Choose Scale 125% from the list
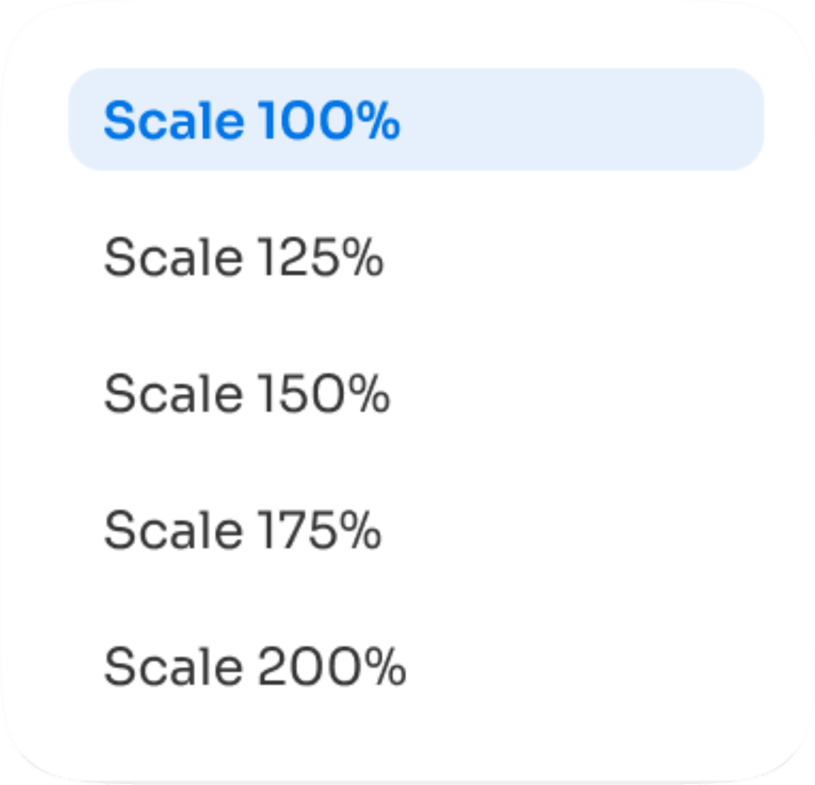This screenshot has width=815, height=785. click(x=244, y=257)
